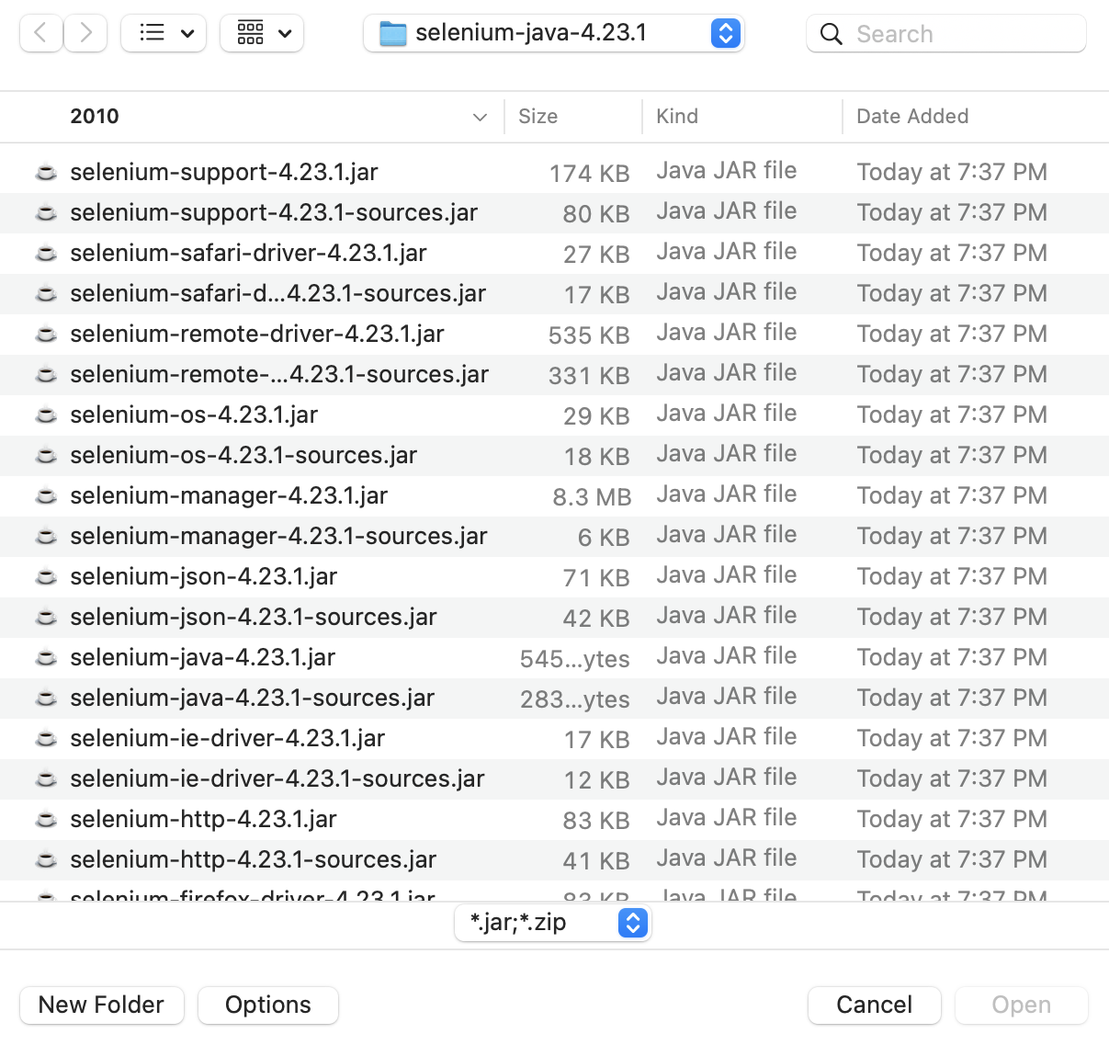Click the forward navigation arrow
This screenshot has height=1045, width=1109.
(x=85, y=33)
